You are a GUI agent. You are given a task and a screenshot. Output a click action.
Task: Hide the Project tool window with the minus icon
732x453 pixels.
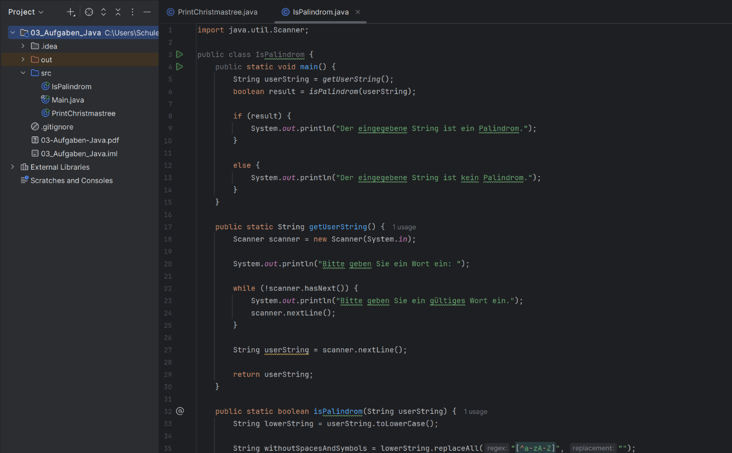(x=147, y=12)
